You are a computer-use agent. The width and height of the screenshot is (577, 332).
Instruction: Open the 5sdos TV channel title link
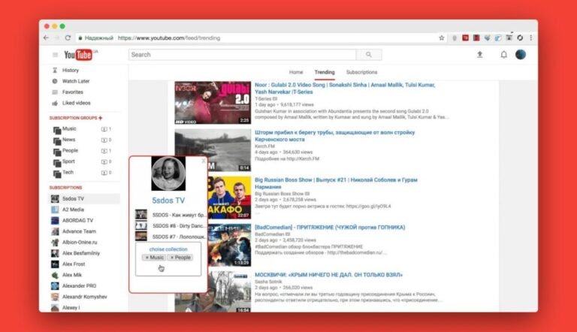tap(168, 201)
